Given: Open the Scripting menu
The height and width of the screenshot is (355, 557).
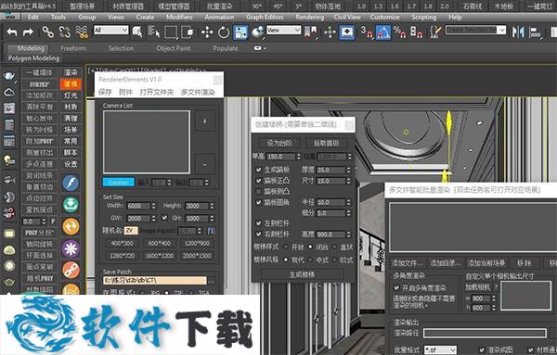Looking at the screenshot, I should point(424,17).
